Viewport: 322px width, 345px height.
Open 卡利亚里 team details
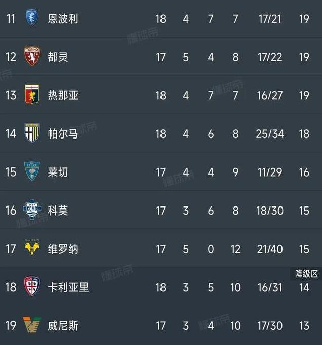pyautogui.click(x=68, y=287)
